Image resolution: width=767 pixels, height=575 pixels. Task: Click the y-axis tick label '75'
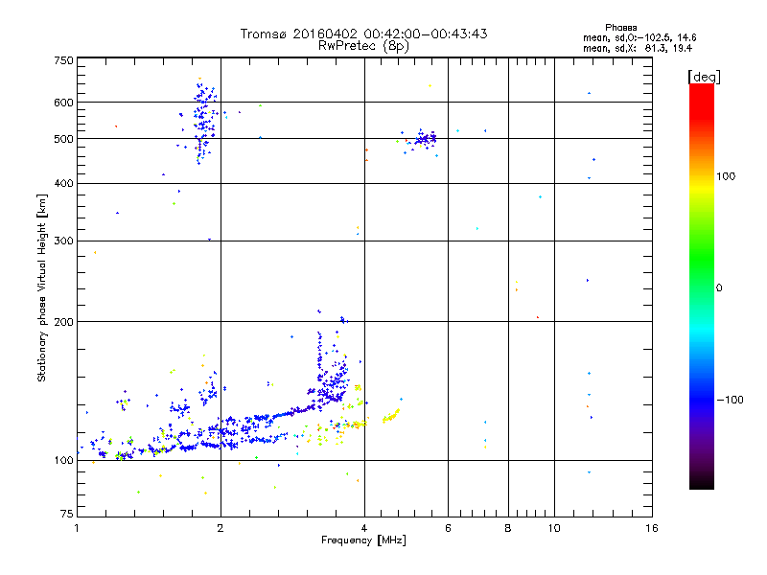[x=67, y=514]
